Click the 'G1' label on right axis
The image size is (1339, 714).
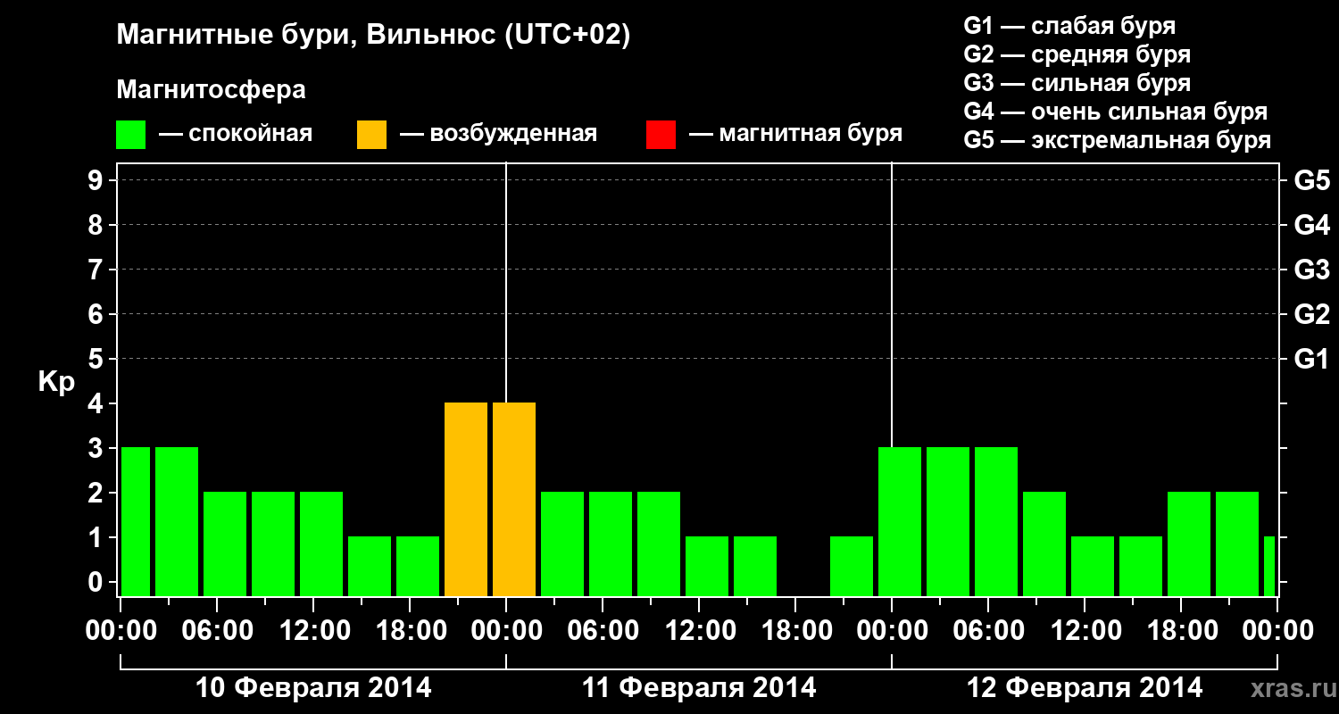(x=1311, y=359)
